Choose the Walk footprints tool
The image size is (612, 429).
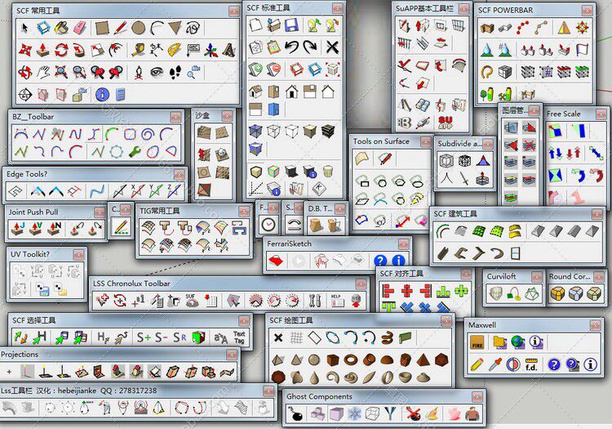[x=175, y=72]
